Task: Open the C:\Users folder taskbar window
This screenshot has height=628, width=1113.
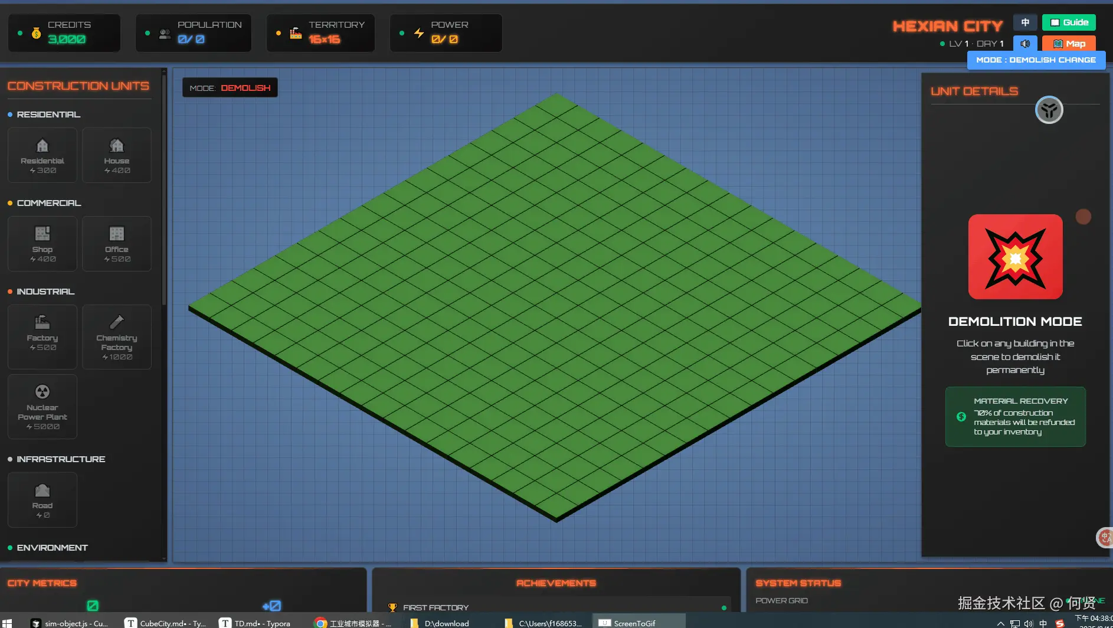Action: click(544, 623)
